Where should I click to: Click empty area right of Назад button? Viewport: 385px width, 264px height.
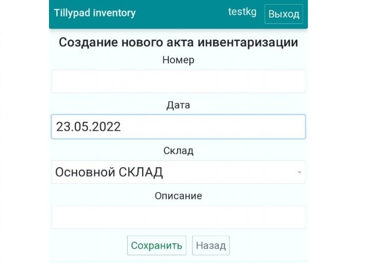click(x=268, y=245)
